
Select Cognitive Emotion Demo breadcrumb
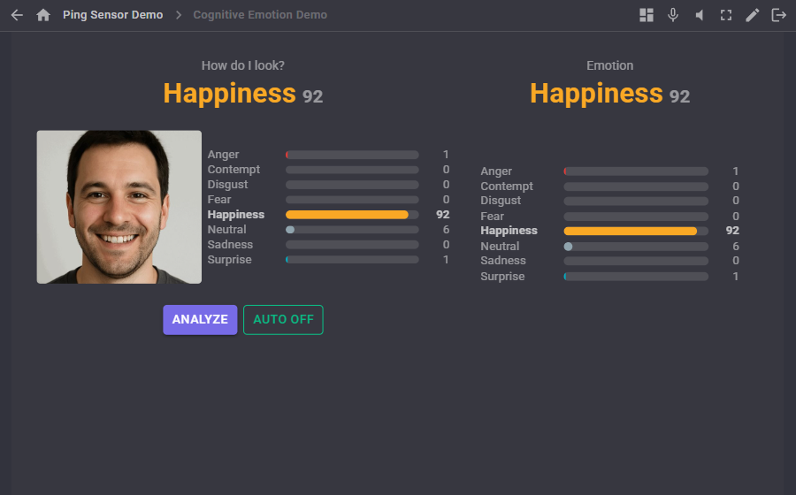coord(260,15)
